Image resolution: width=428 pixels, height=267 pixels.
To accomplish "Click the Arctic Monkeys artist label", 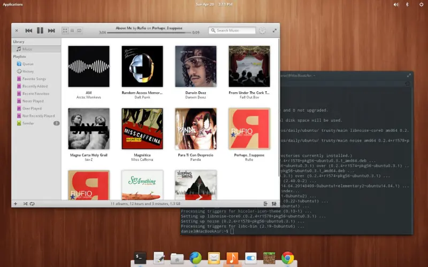I will click(x=89, y=97).
